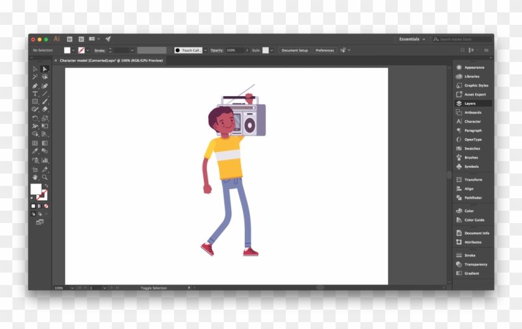Open the graphic Style dropdown
The image size is (522, 329).
tap(272, 50)
